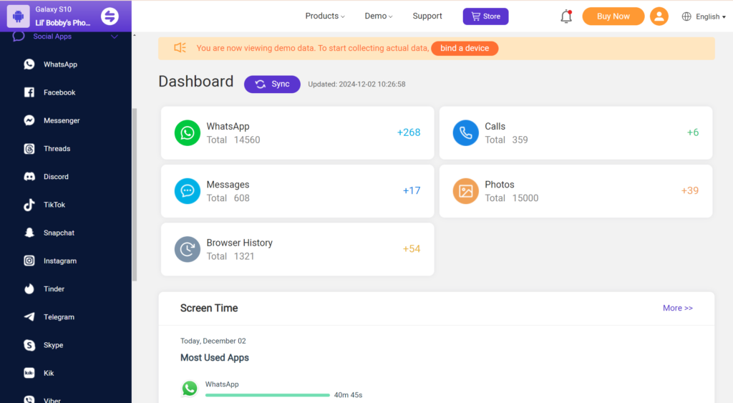733x403 pixels.
Task: Switch device with the swap icon
Action: tap(110, 16)
